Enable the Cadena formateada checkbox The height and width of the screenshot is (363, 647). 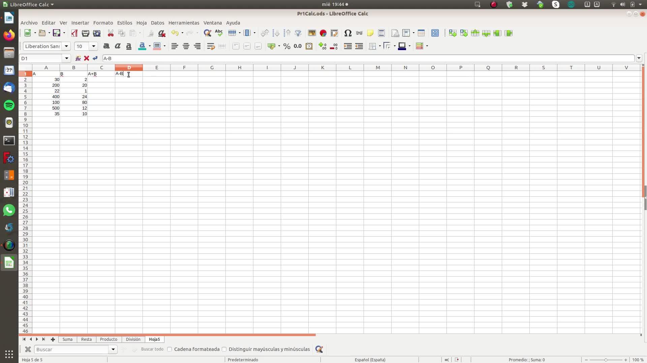click(170, 349)
